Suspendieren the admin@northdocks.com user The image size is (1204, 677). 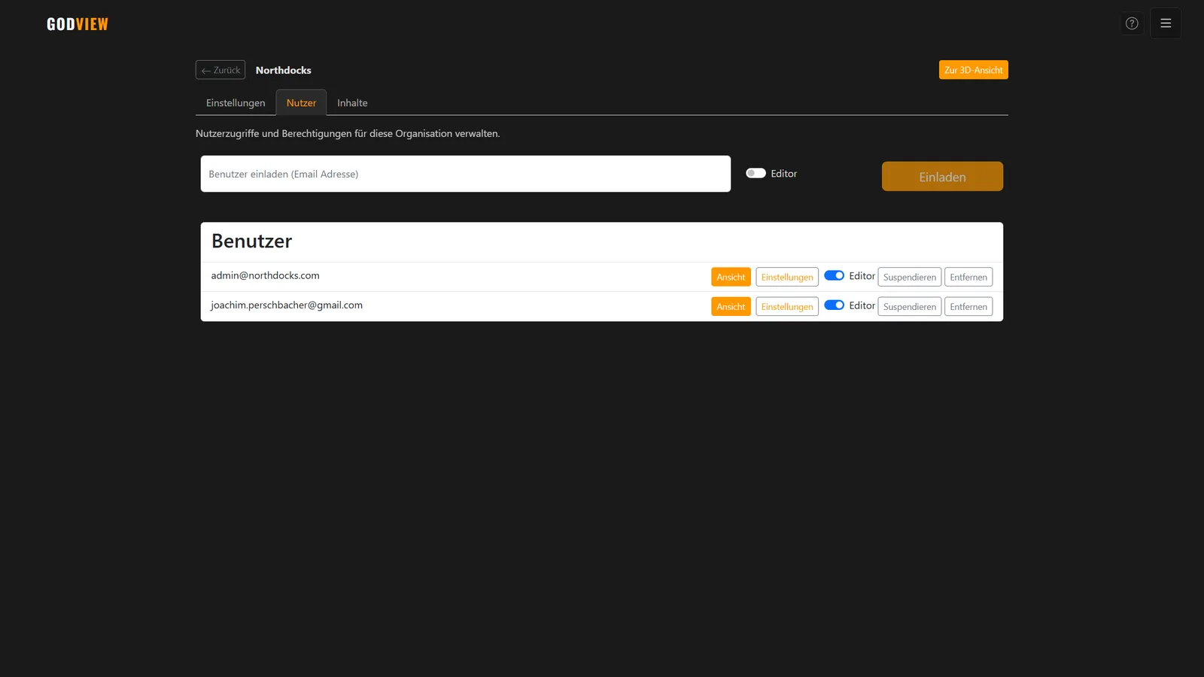point(910,277)
